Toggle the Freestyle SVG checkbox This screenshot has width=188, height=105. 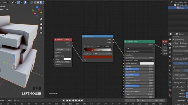point(176,59)
